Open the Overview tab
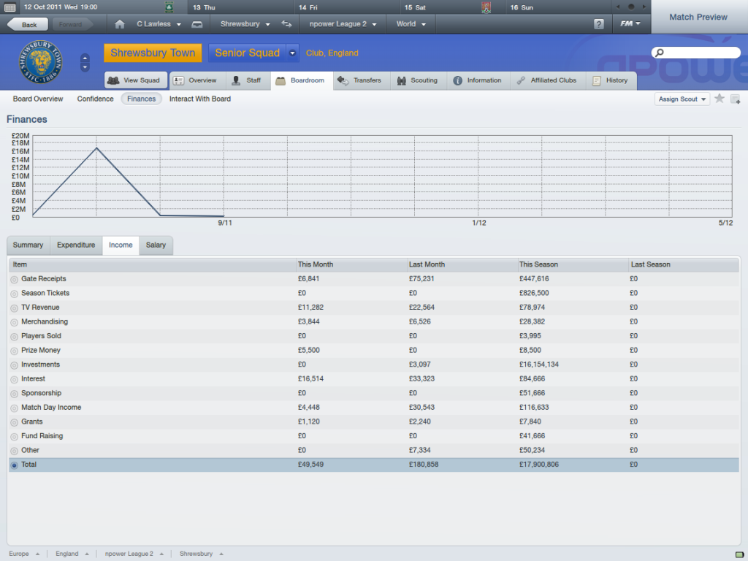 (x=196, y=80)
